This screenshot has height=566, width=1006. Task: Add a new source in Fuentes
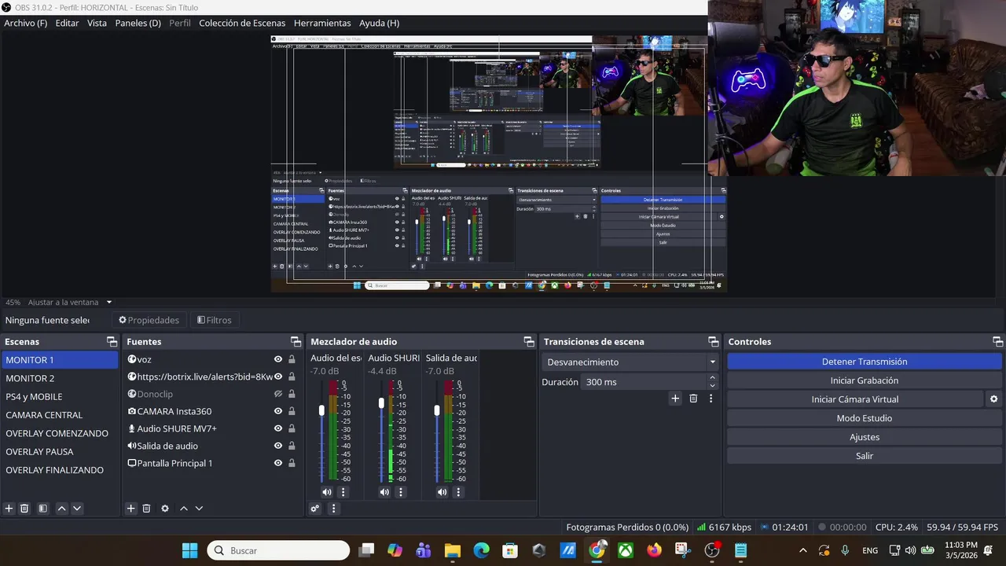(x=131, y=509)
